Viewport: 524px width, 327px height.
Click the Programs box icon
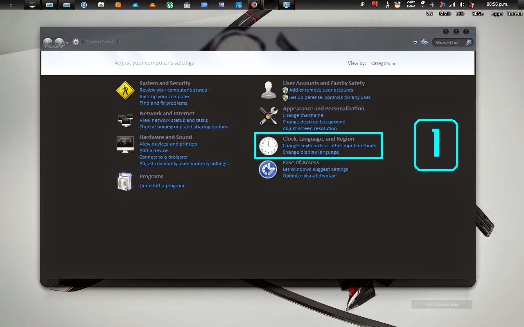pos(125,181)
